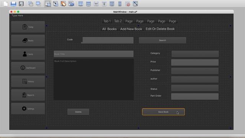Save the form using the floppy icon
The image size is (245, 138).
click(21, 3)
